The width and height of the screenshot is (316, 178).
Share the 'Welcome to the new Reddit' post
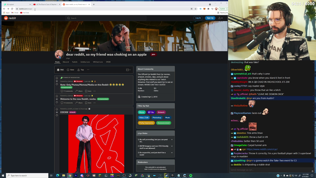coord(79,103)
